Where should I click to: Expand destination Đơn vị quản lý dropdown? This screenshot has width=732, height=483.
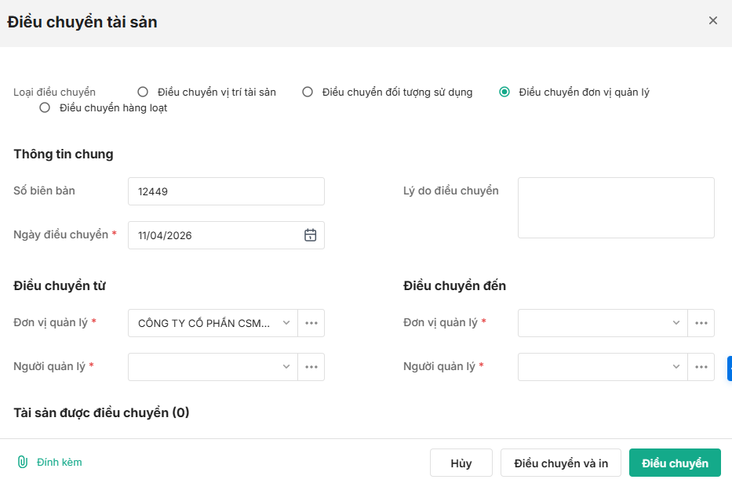pyautogui.click(x=676, y=323)
